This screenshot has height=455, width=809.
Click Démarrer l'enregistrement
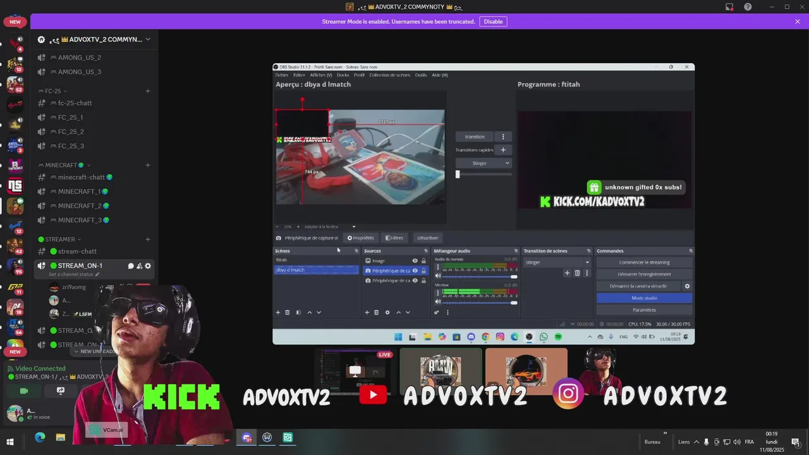(x=644, y=274)
